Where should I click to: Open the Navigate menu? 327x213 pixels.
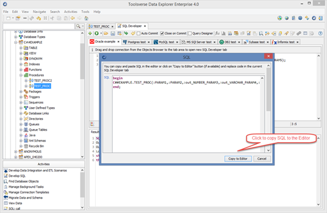(39, 12)
